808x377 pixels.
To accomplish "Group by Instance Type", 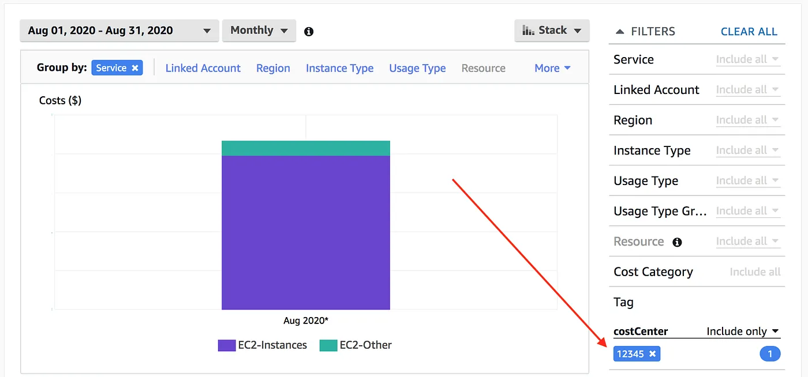I will [339, 68].
